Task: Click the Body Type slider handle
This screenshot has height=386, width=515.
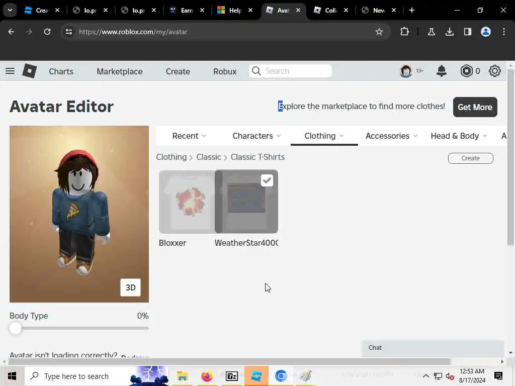Action: pos(16,328)
